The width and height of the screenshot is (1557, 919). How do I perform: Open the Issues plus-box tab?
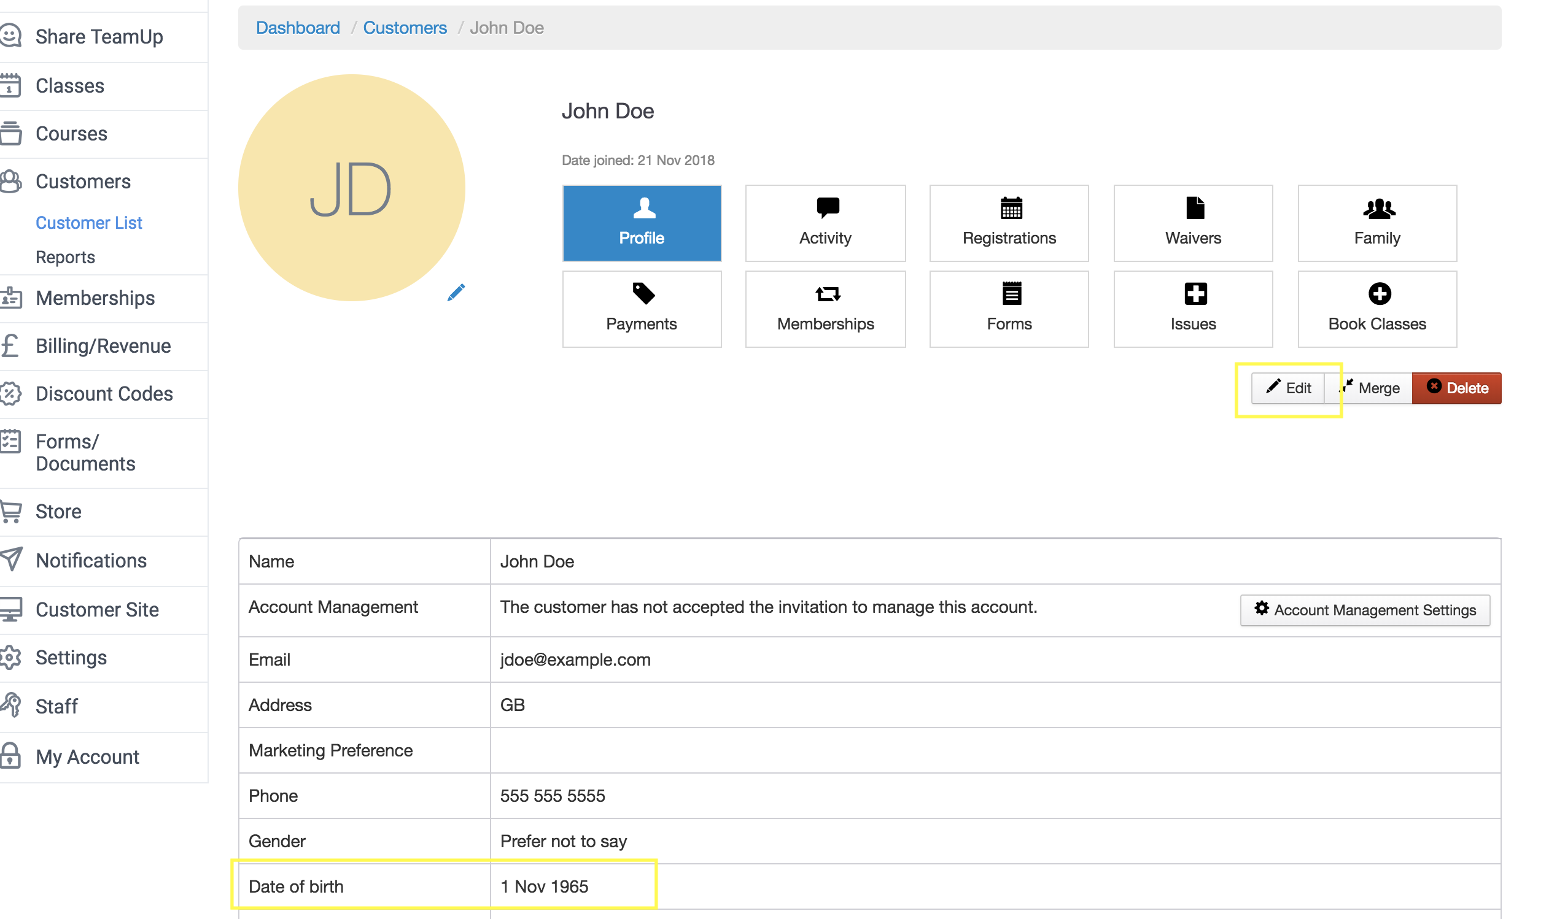click(x=1193, y=309)
